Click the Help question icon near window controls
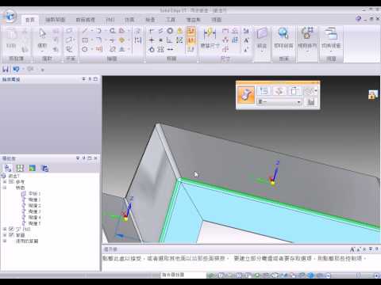Screen dimensions: 381x285 pyautogui.click(x=358, y=18)
